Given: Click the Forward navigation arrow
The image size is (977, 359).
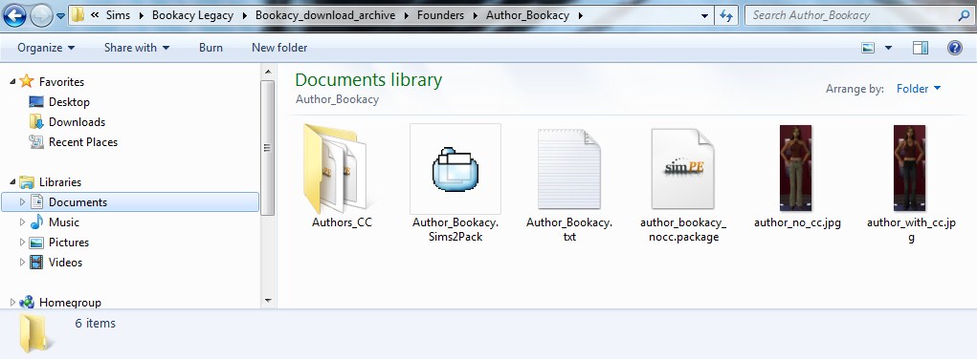Looking at the screenshot, I should [x=41, y=15].
